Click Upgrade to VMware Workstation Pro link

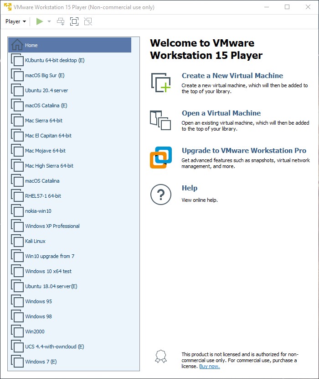point(244,151)
